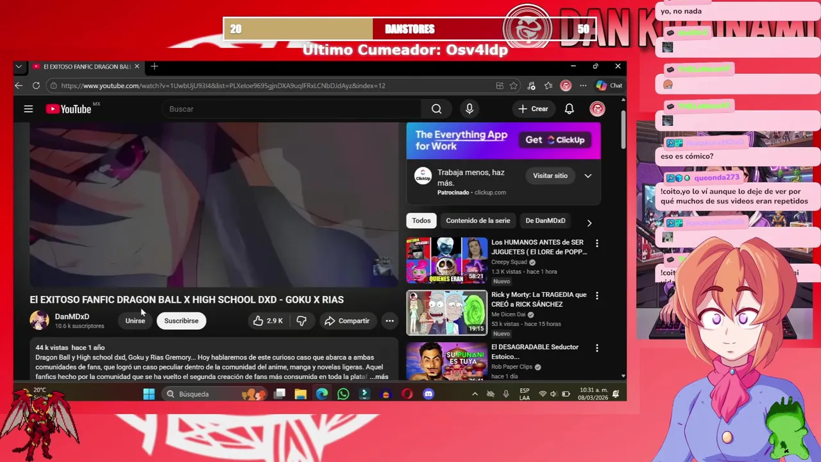The height and width of the screenshot is (462, 821).
Task: Show hidden system tray icons
Action: coord(475,394)
